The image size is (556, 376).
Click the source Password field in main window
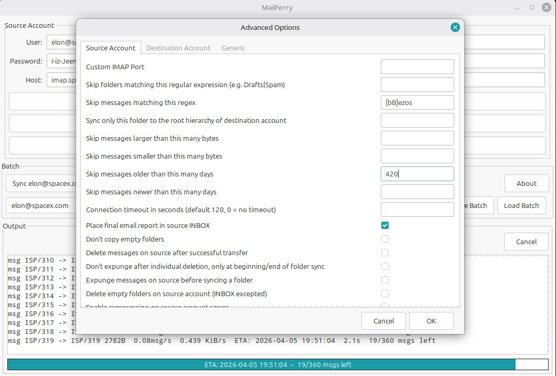pos(61,61)
